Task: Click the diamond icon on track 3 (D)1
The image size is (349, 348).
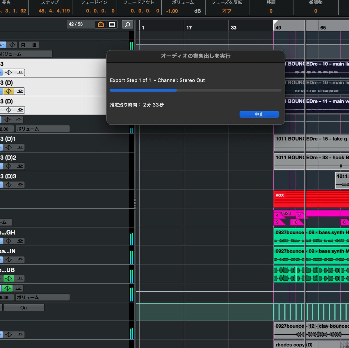Action: (9, 147)
